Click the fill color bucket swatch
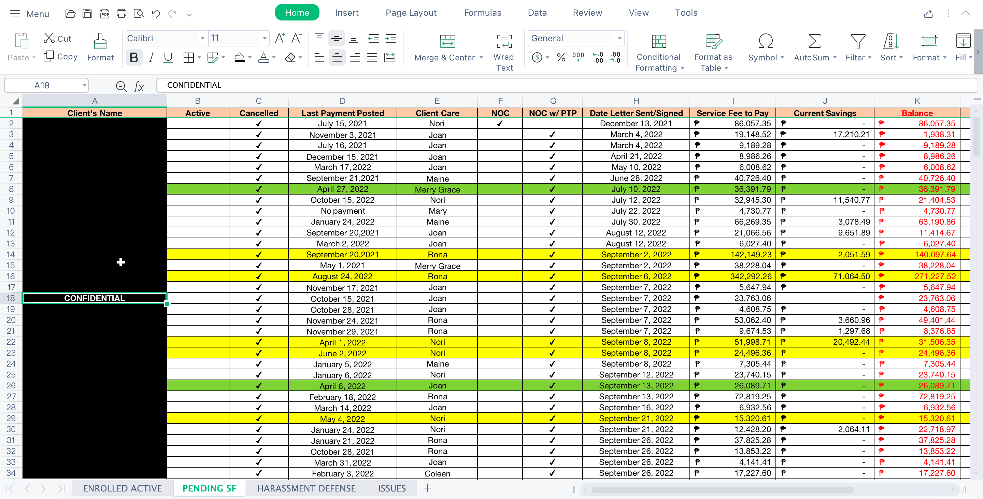 tap(240, 58)
